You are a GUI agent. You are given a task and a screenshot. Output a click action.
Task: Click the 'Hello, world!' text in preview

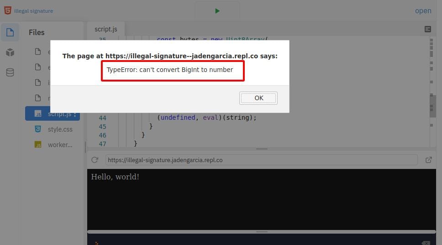click(115, 177)
